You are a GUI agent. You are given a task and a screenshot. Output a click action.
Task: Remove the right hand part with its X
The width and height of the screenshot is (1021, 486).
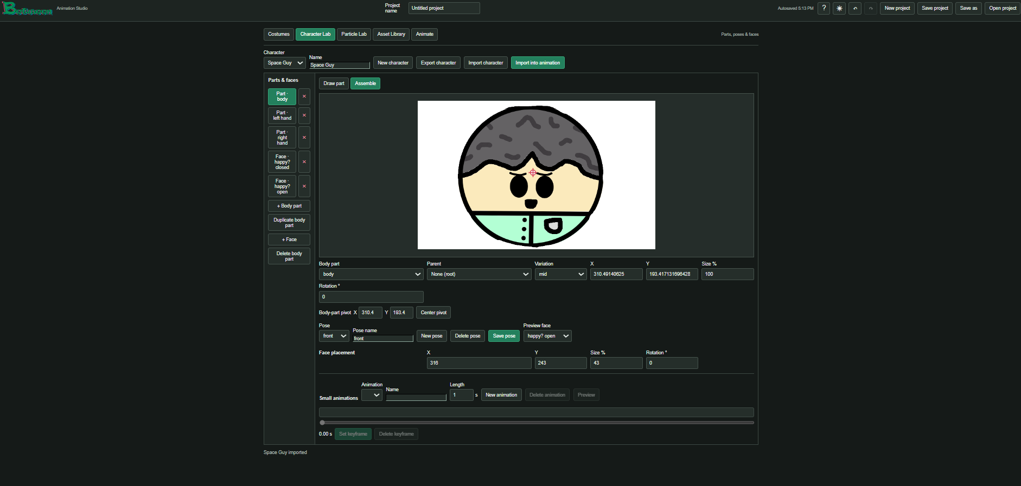pyautogui.click(x=304, y=138)
